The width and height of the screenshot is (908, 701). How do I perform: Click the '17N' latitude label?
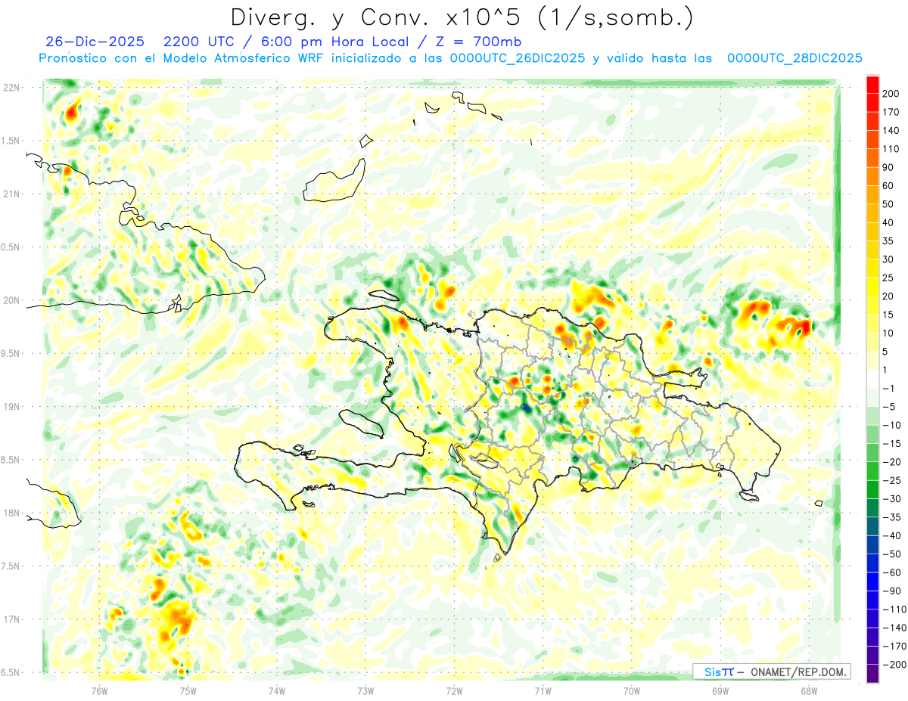[x=11, y=619]
